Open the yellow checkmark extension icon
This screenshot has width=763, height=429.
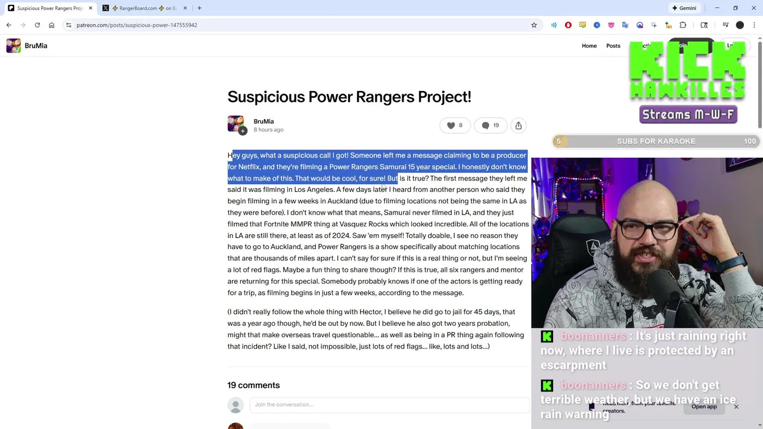(582, 25)
